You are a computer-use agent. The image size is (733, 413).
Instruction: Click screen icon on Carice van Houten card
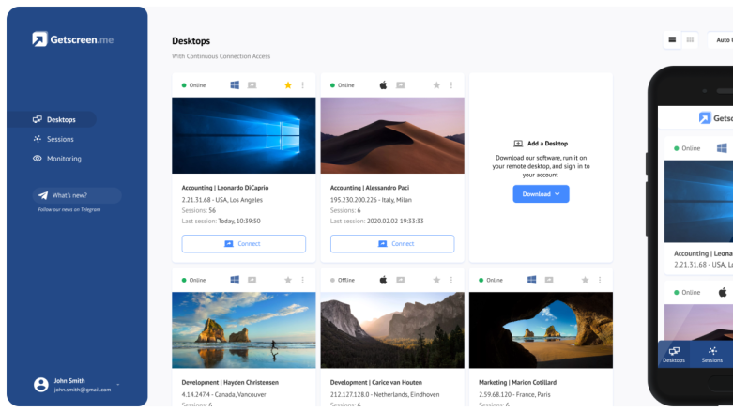click(x=401, y=280)
